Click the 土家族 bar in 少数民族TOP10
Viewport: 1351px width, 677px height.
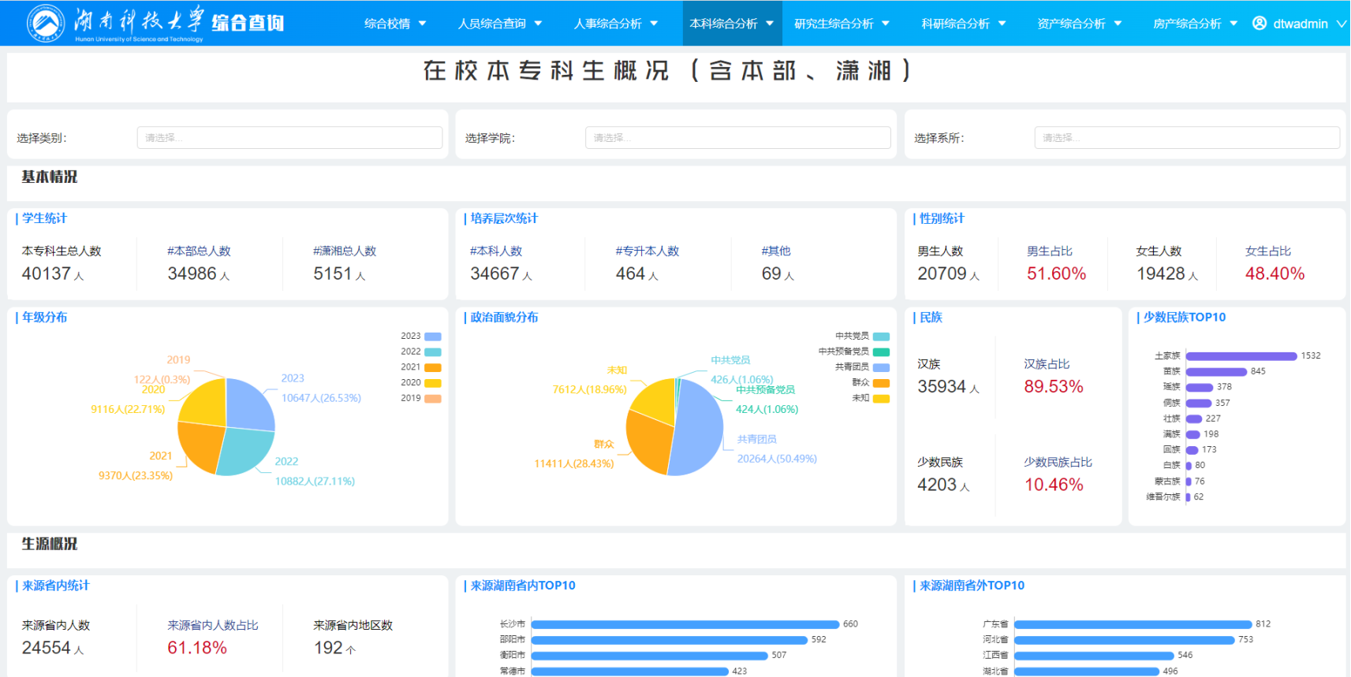pyautogui.click(x=1241, y=356)
